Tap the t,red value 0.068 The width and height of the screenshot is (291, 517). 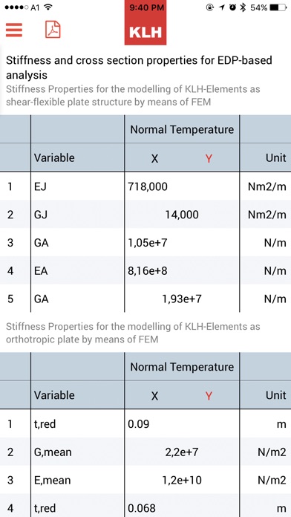142,508
